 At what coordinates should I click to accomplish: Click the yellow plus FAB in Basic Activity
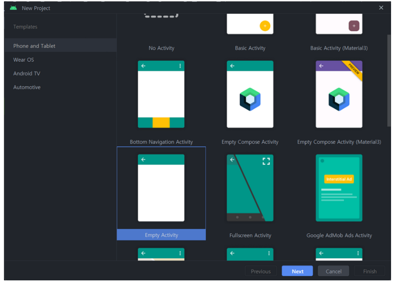click(265, 26)
